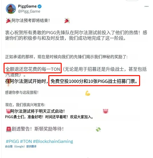Click the flying money emoji

click(98, 129)
